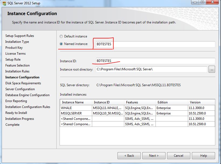Image resolution: width=221 pixels, height=164 pixels.
Task: Cancel the SQL Server setup
Action: click(x=179, y=156)
